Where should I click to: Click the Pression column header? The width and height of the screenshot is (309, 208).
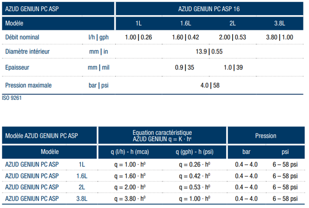pyautogui.click(x=266, y=136)
